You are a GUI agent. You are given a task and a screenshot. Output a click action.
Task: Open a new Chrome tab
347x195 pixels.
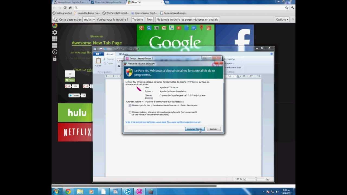coord(167,2)
